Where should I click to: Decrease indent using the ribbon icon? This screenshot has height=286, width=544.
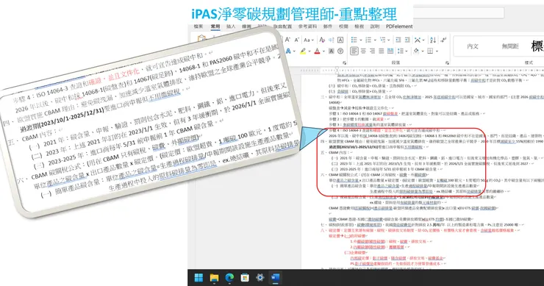click(398, 40)
